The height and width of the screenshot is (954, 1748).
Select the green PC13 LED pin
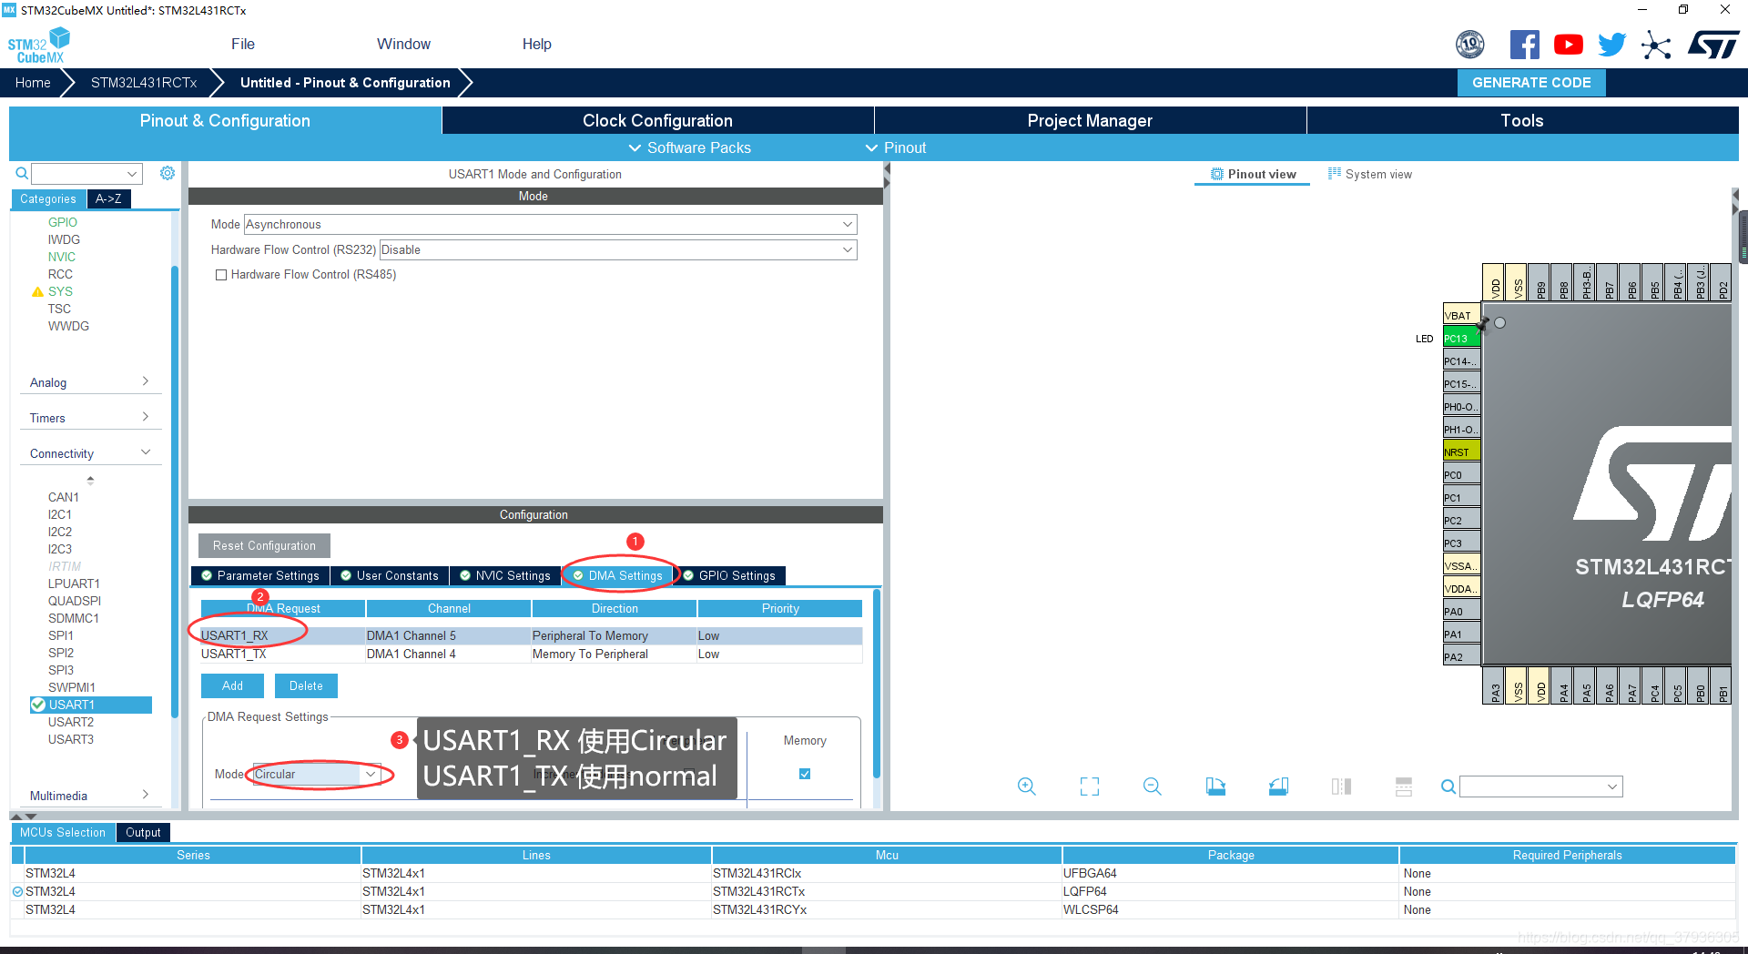(x=1461, y=338)
